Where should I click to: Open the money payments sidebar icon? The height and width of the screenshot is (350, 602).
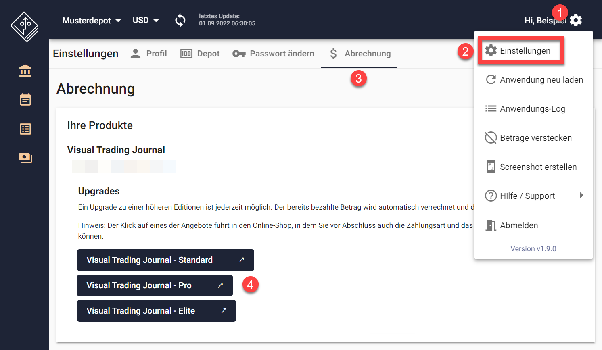pyautogui.click(x=25, y=158)
